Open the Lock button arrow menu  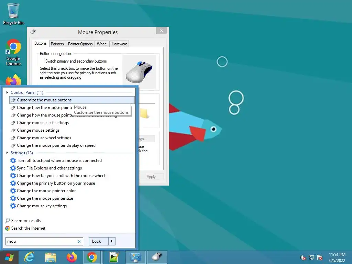[x=112, y=241]
